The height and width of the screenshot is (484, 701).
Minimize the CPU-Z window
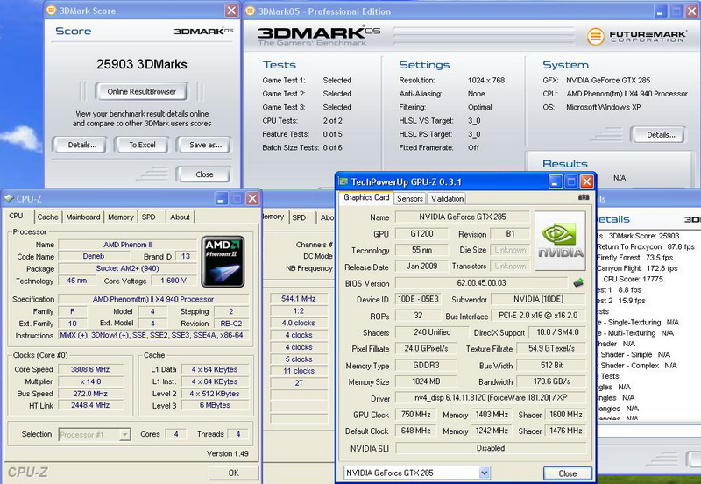click(x=222, y=198)
